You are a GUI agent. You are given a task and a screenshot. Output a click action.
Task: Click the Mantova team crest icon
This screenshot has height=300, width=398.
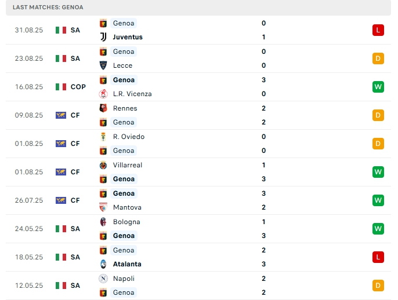104,207
